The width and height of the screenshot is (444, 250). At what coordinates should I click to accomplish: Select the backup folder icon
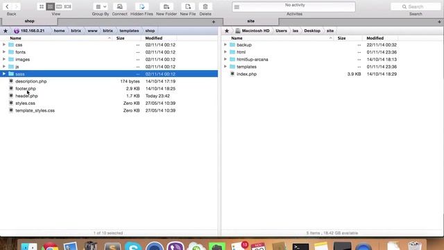(232, 44)
